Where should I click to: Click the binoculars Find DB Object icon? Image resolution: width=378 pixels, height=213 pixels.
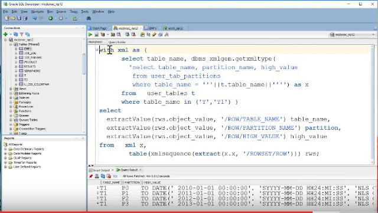89,18
